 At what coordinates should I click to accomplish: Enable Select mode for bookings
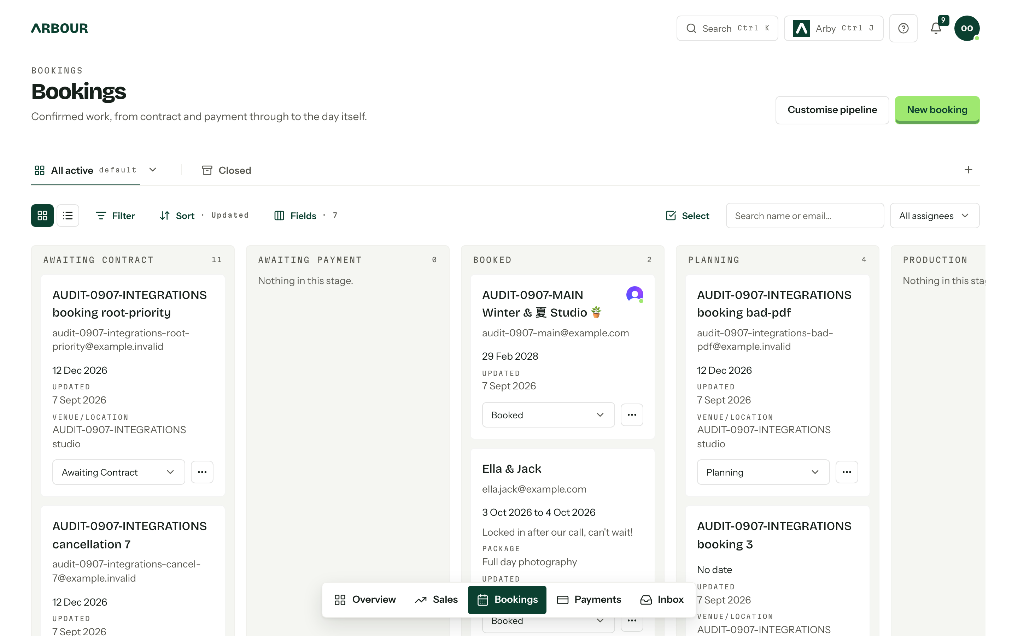tap(688, 216)
